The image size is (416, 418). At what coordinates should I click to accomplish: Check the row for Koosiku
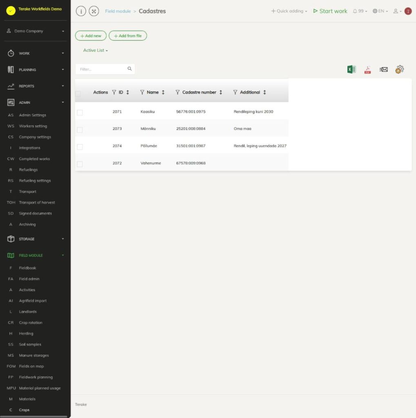80,113
